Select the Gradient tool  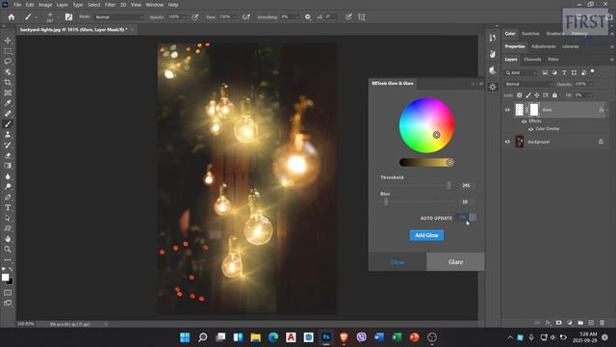pos(8,166)
